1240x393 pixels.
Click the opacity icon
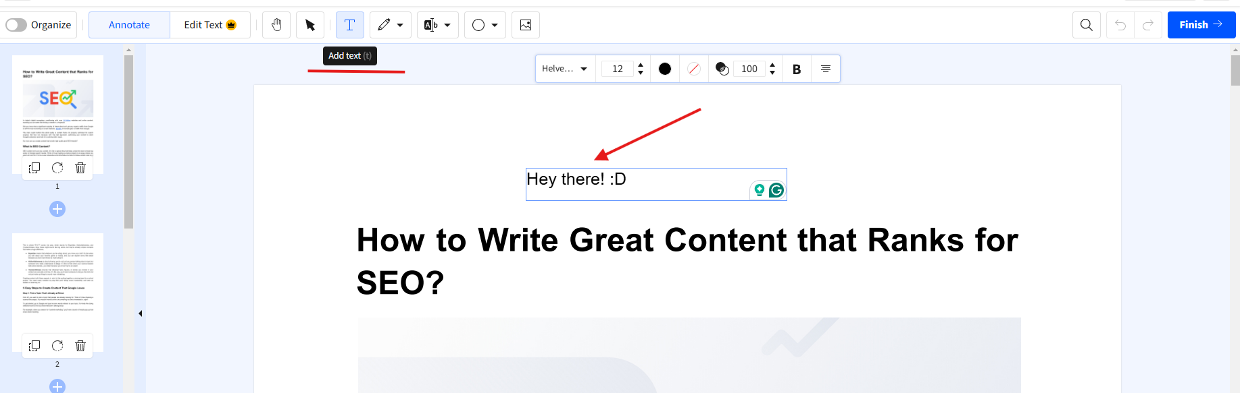coord(722,69)
